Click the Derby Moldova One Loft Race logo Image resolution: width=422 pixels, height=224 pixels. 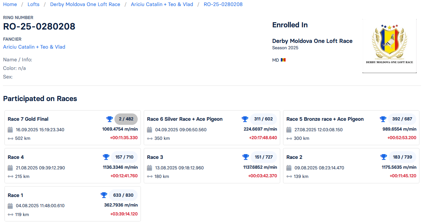[x=389, y=46]
